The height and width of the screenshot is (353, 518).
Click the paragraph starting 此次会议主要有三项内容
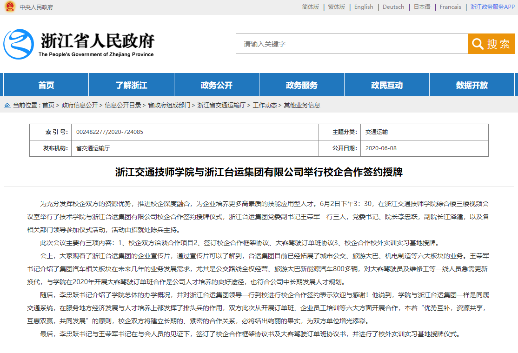click(x=239, y=243)
